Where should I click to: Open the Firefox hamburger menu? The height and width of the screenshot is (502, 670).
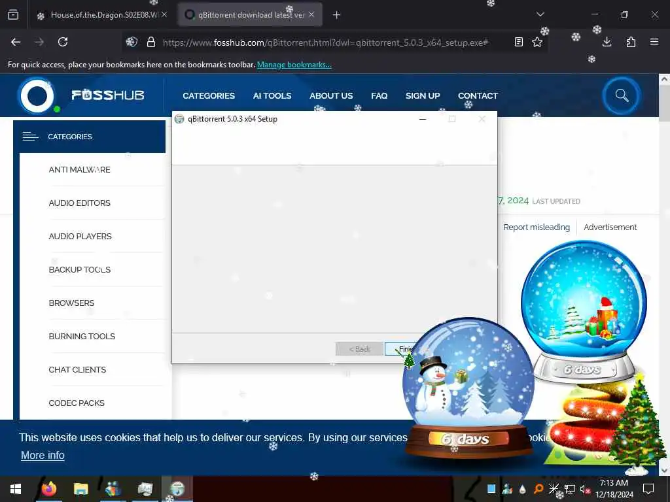coord(654,42)
